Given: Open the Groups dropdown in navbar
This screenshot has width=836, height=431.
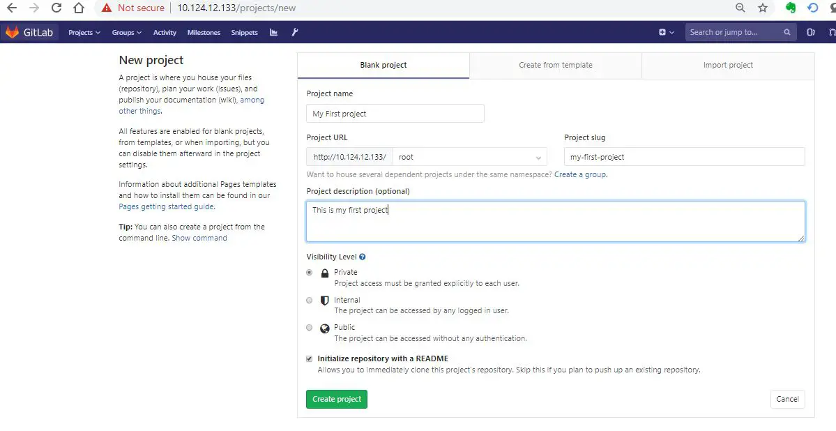Looking at the screenshot, I should [126, 32].
